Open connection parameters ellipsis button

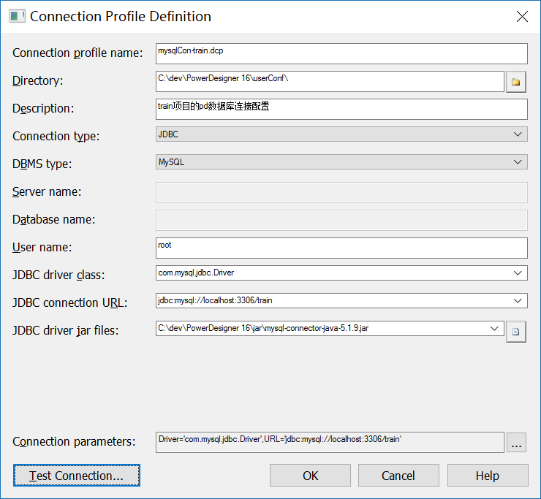(x=516, y=443)
